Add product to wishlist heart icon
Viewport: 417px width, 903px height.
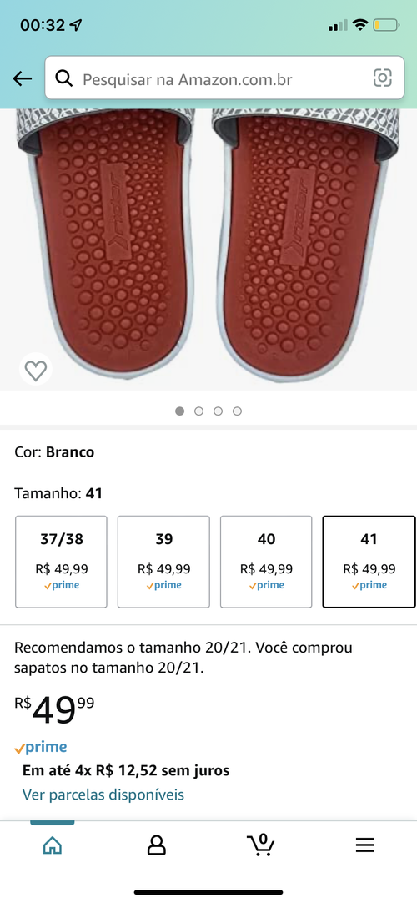(36, 369)
